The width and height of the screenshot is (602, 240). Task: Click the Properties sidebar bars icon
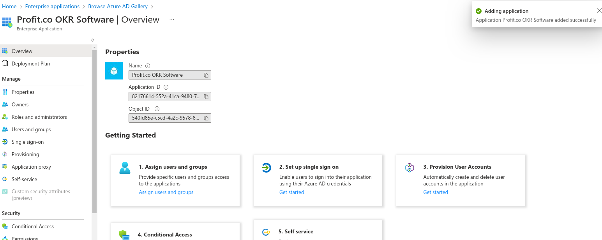point(5,92)
